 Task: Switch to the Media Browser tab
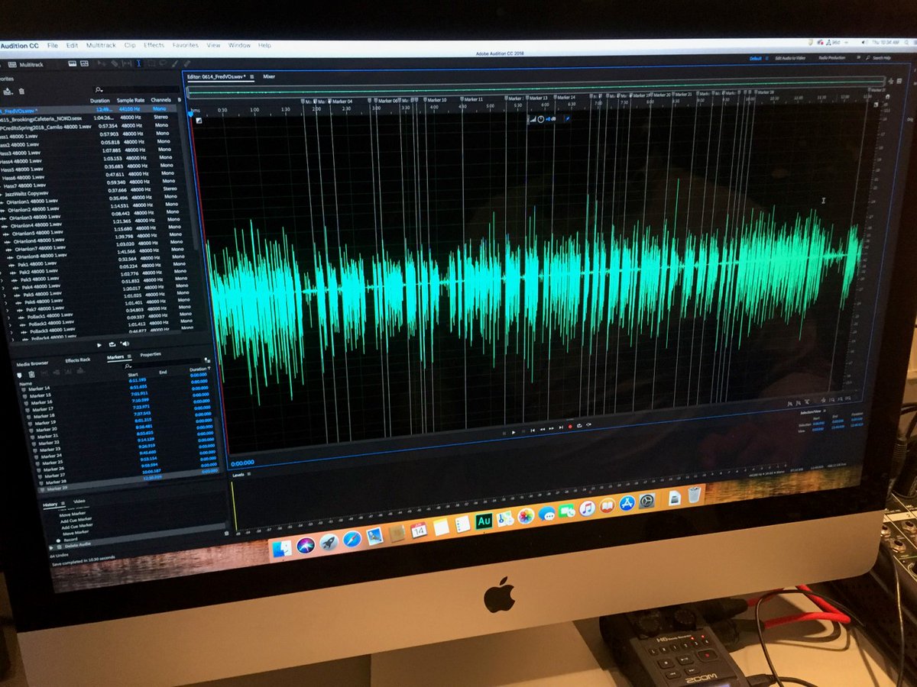coord(32,364)
